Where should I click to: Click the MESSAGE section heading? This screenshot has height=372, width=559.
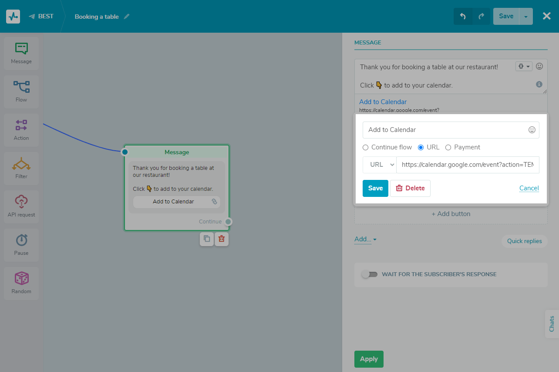point(368,43)
